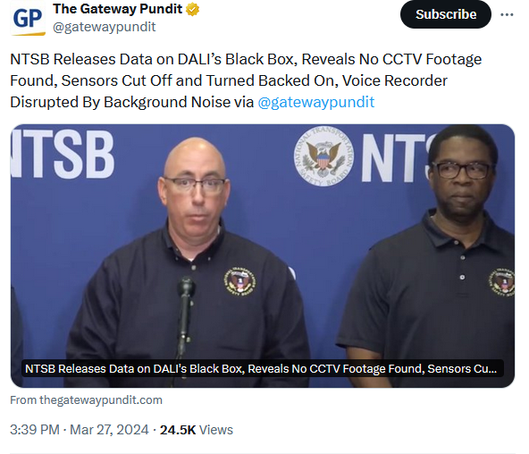Screen dimensions: 529x454
Task: Open the From thegatewaypundit.com source link
Action: pos(86,400)
